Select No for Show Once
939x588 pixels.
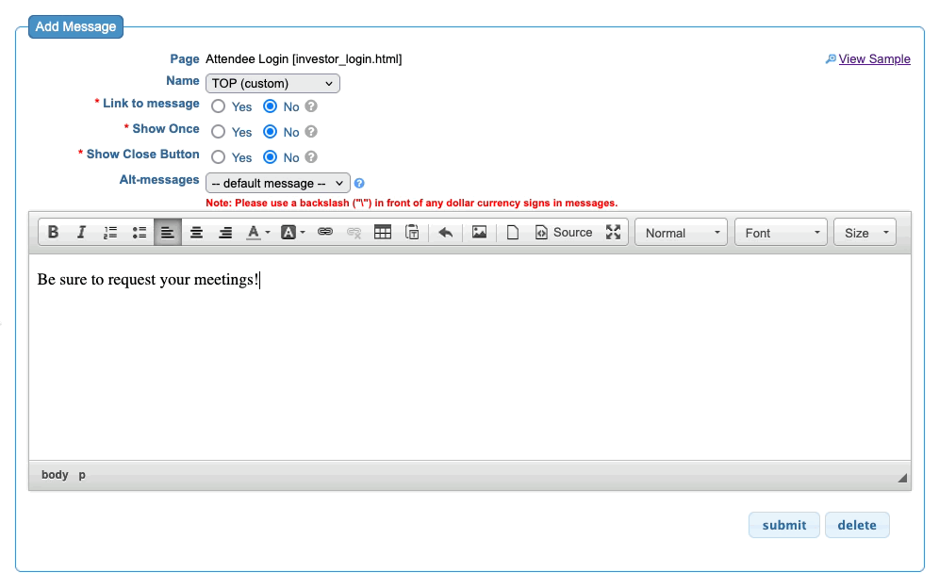click(270, 132)
